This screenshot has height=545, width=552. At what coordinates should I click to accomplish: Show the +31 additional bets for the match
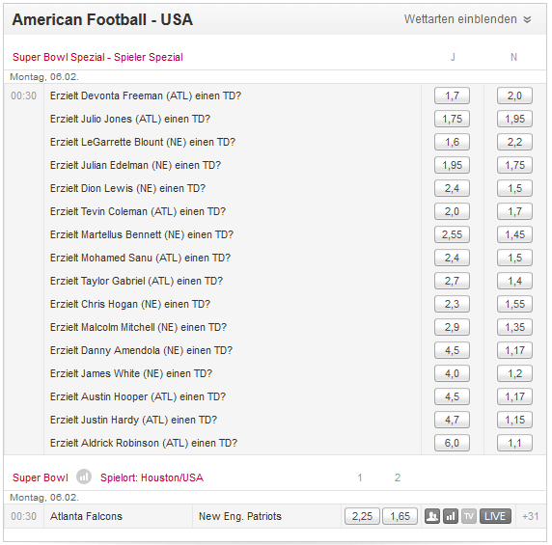(x=530, y=516)
